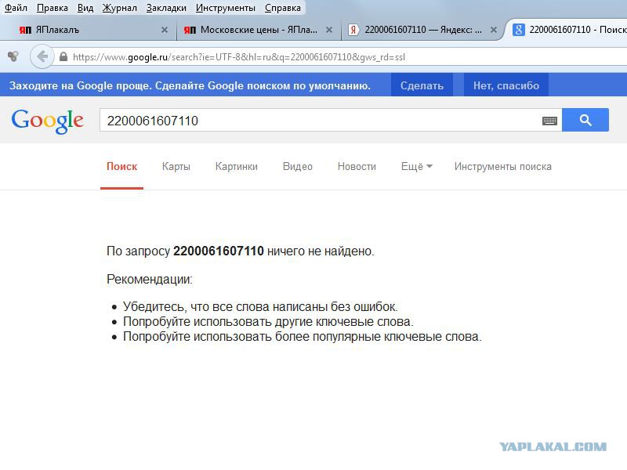Click the padlock icon in address bar

click(63, 56)
